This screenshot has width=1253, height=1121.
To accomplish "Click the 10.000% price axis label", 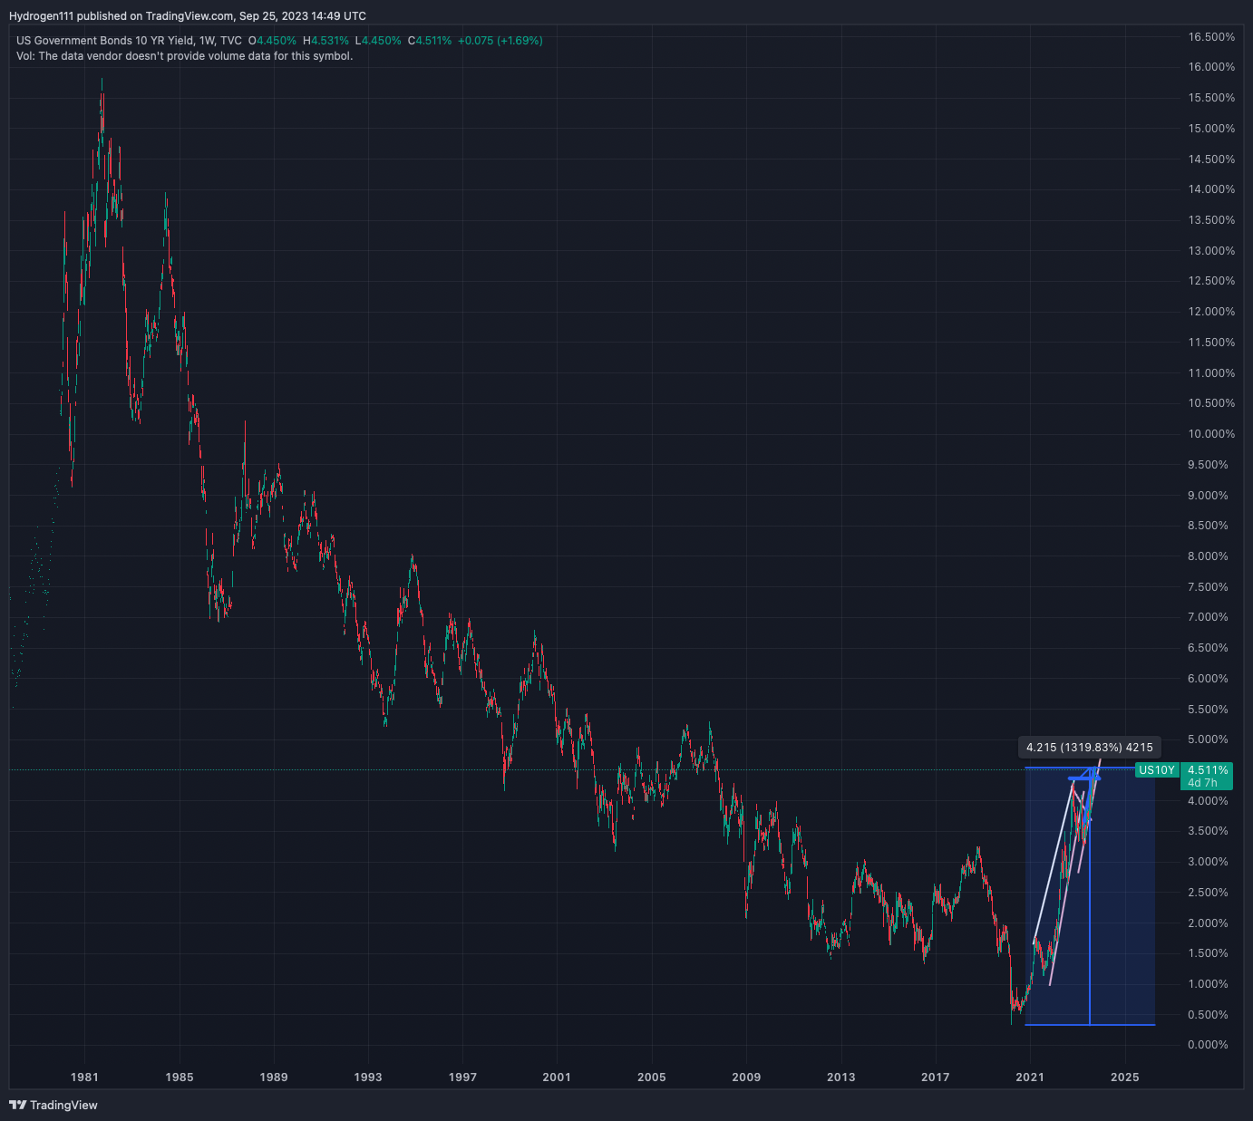I will click(x=1211, y=434).
